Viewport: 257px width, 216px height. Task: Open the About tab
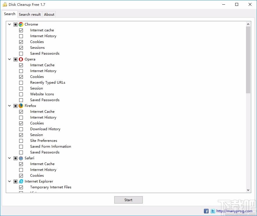pos(49,14)
